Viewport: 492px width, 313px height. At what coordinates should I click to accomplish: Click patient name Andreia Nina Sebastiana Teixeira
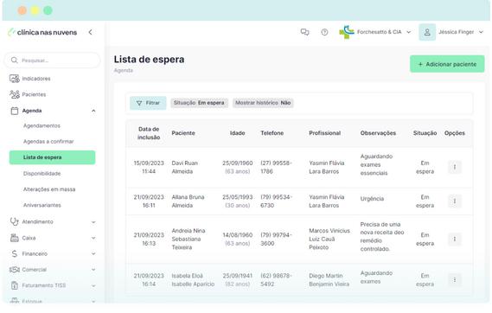click(x=188, y=239)
